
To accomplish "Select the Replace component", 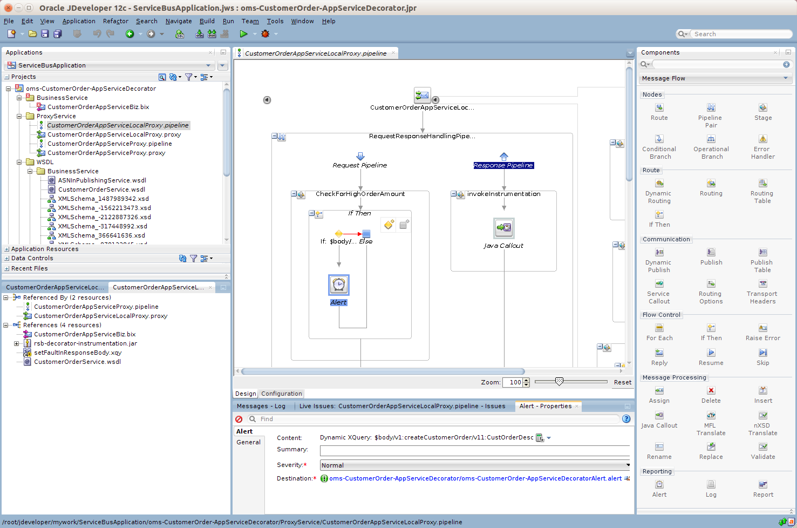I will (x=711, y=451).
